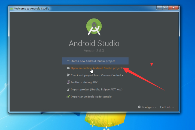Expand the Version Control dropdown arrow
This screenshot has height=130, width=195.
(x=123, y=75)
